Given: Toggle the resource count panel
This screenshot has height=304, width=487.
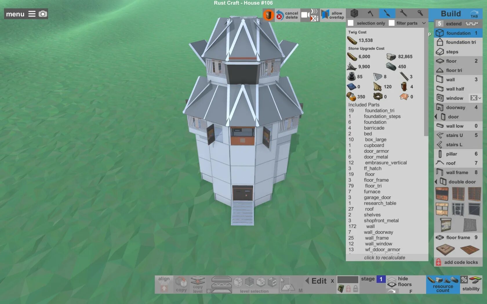Looking at the screenshot, I should [x=443, y=285].
